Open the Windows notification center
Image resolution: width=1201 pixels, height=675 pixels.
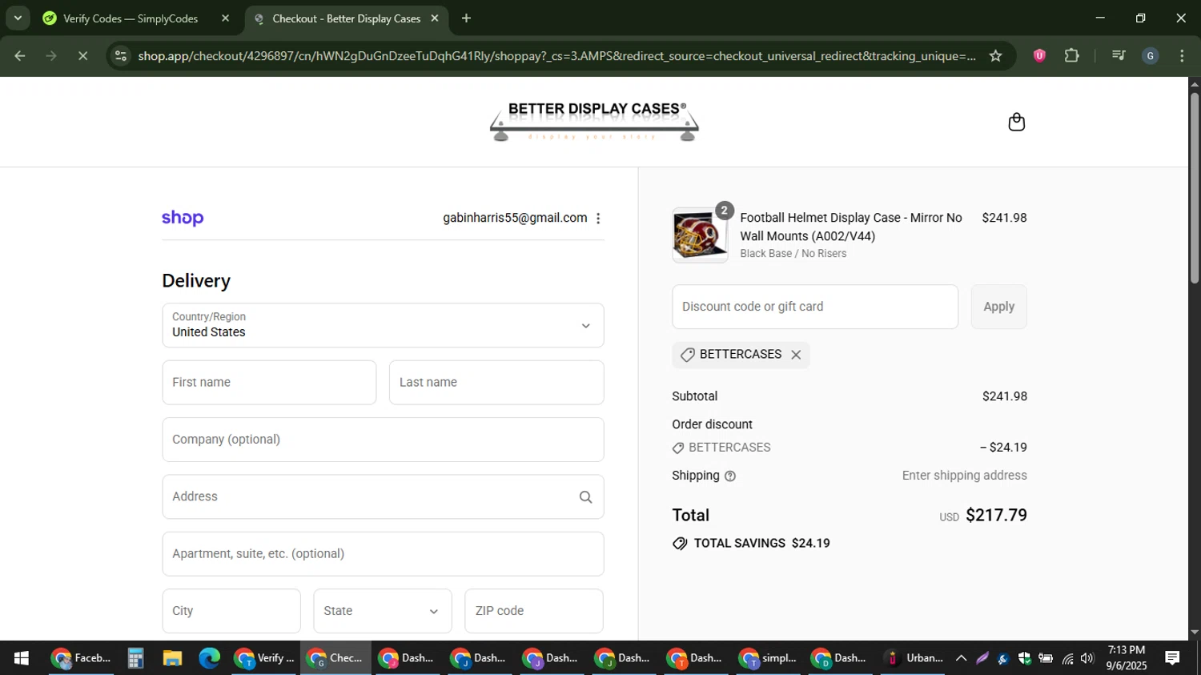[1172, 658]
